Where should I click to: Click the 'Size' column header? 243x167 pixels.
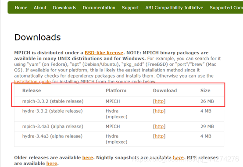coord(205,90)
